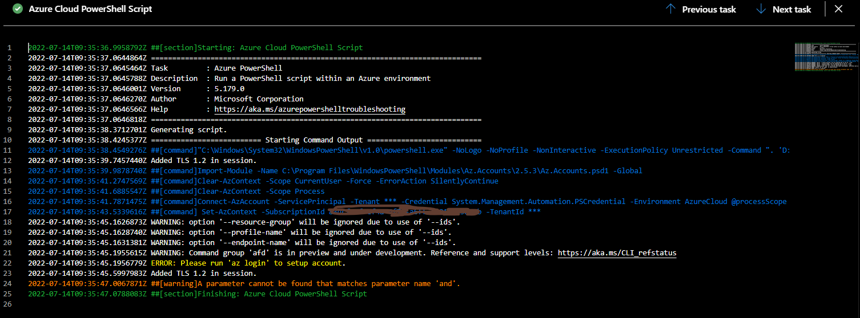Click the up arrow icon beside Previous task
Image resolution: width=860 pixels, height=318 pixels.
pos(670,9)
